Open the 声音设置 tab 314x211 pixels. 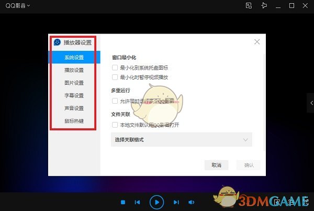click(x=74, y=108)
